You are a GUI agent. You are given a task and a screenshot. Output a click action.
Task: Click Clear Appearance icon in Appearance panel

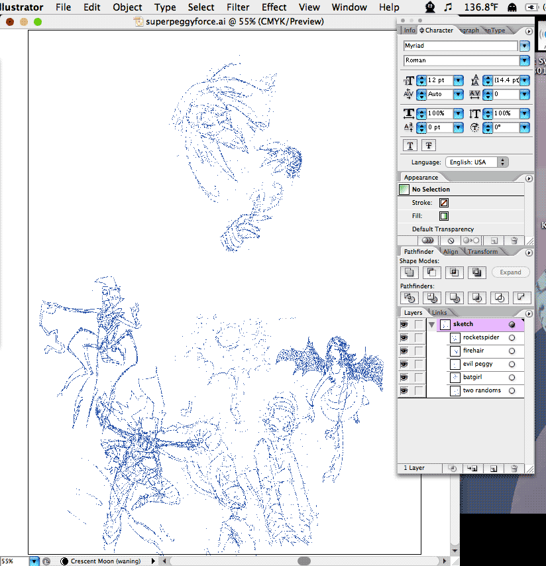pos(451,241)
